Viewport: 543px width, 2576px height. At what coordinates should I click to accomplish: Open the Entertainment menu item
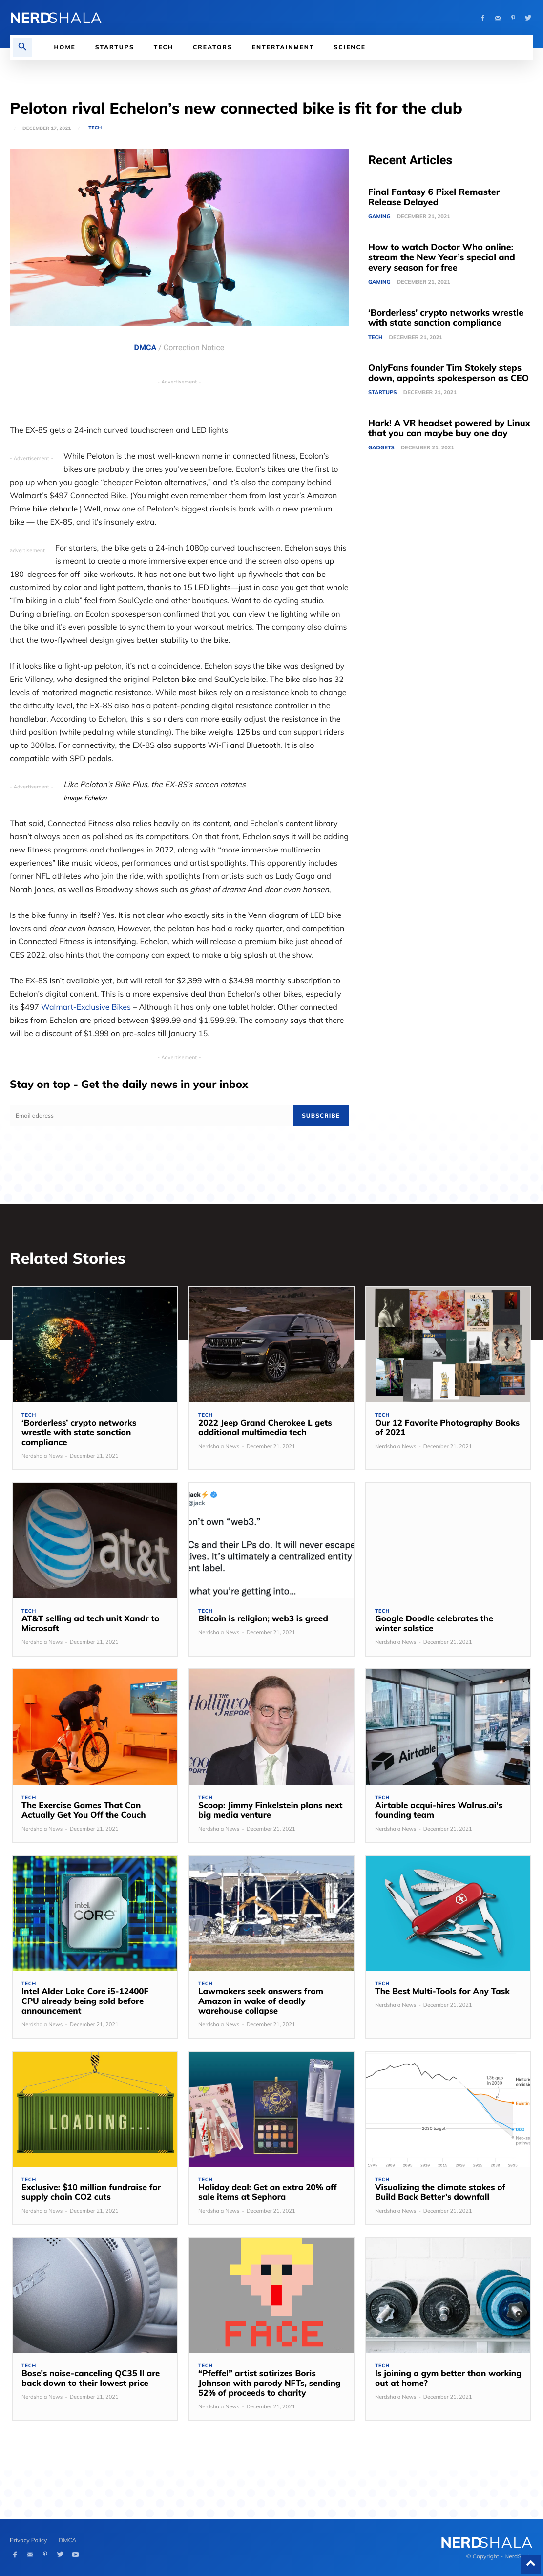(283, 47)
